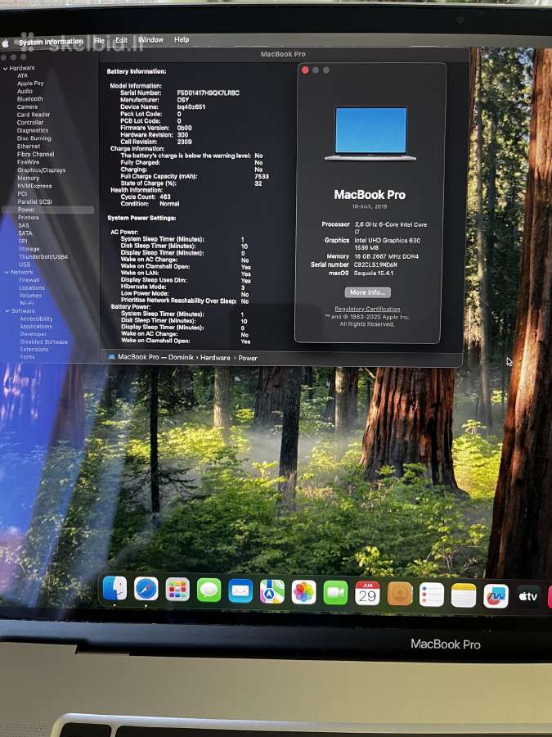
Task: Open System Information menu
Action: (51, 42)
